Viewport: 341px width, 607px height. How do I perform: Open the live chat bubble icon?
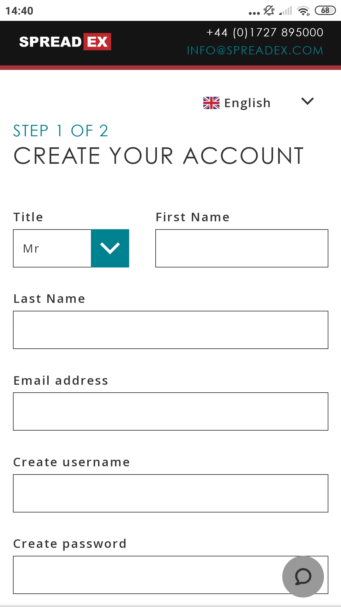pos(303,576)
